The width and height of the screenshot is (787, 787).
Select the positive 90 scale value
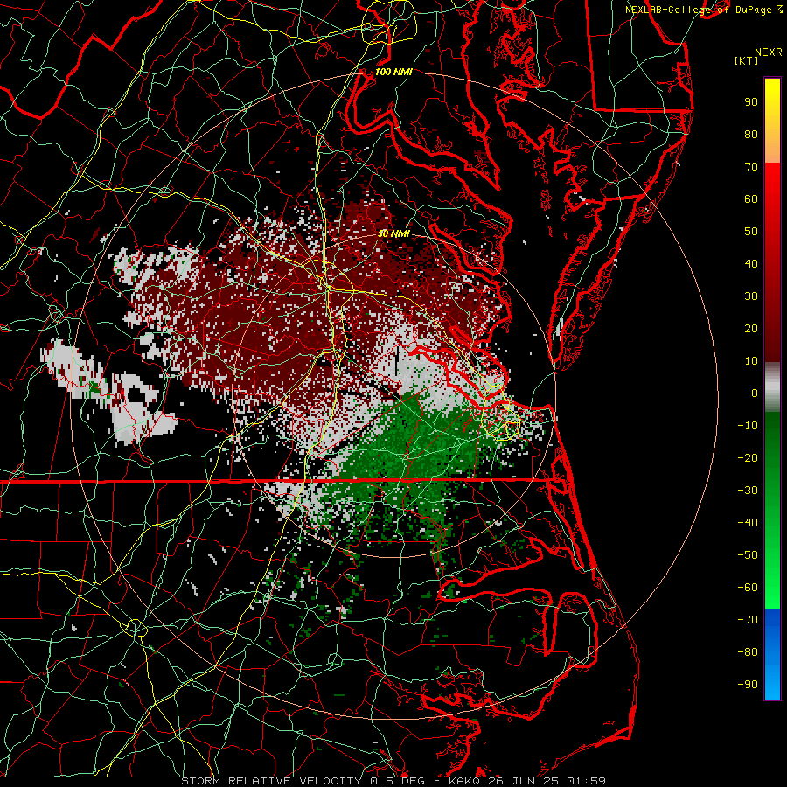pos(751,102)
